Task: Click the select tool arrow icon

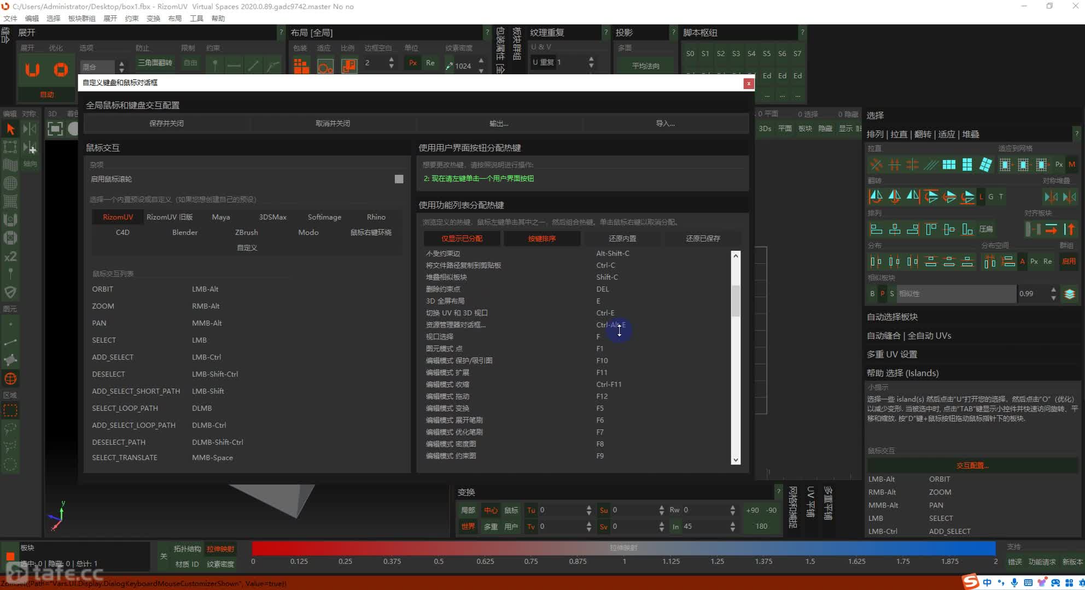Action: point(10,128)
